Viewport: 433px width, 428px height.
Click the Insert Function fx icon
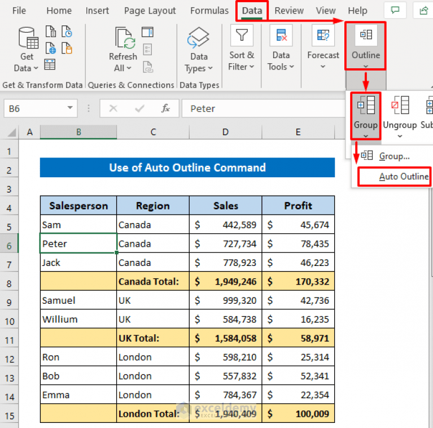tap(165, 108)
